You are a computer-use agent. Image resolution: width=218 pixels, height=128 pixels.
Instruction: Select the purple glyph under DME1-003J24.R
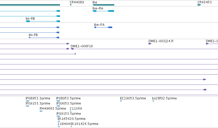click(x=150, y=44)
